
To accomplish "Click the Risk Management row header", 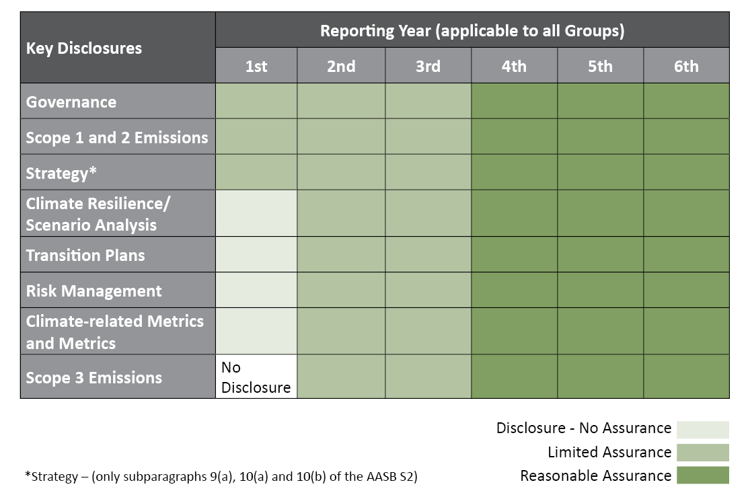I will tap(118, 290).
